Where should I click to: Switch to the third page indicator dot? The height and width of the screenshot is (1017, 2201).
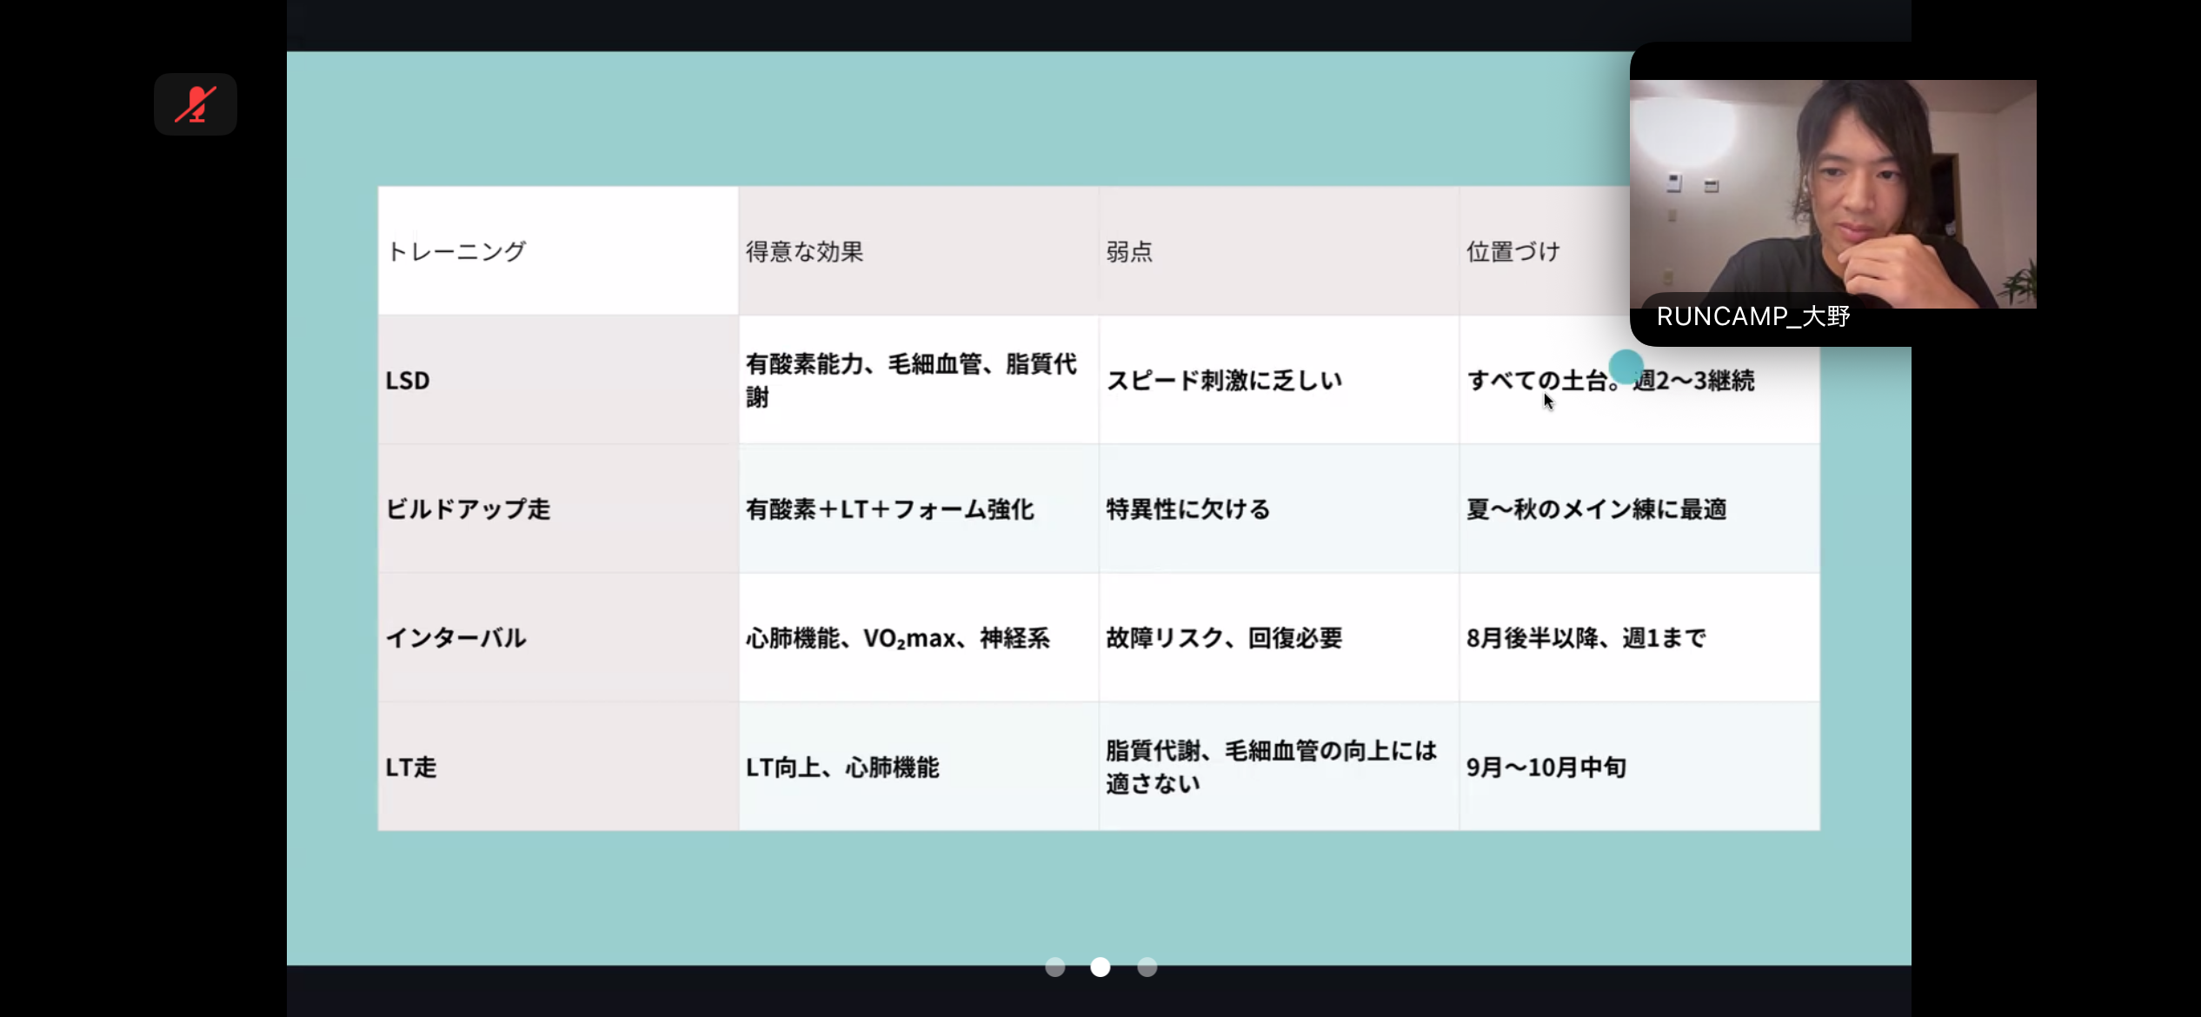[1147, 967]
